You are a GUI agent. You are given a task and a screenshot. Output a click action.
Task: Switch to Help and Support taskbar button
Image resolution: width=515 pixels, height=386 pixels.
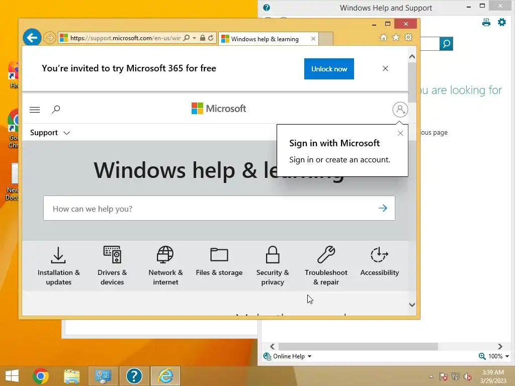click(134, 376)
